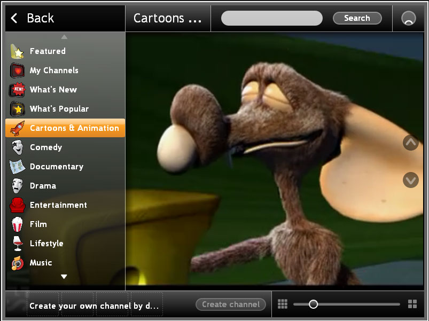Open the Featured category

tap(65, 51)
